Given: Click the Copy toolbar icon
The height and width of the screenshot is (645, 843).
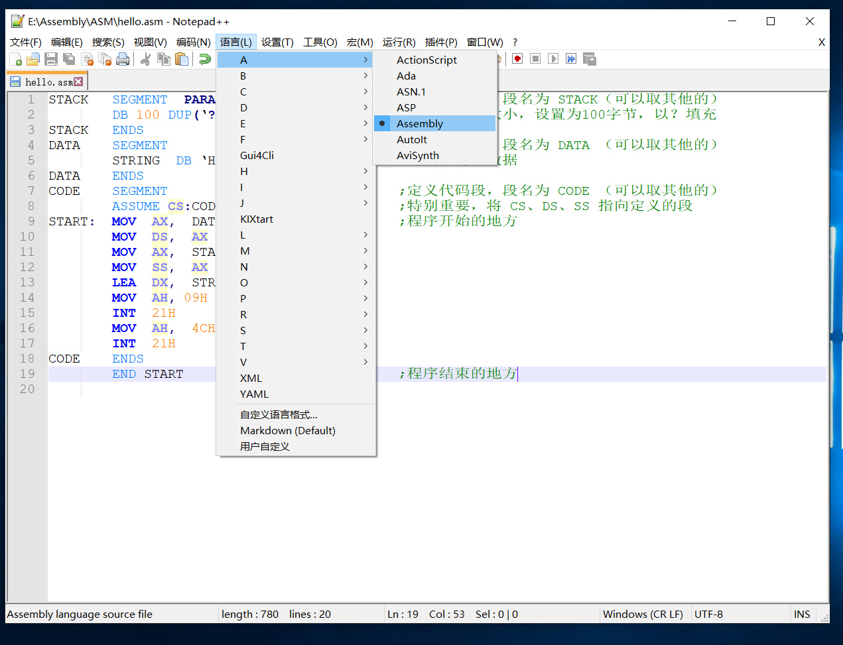Looking at the screenshot, I should [164, 60].
